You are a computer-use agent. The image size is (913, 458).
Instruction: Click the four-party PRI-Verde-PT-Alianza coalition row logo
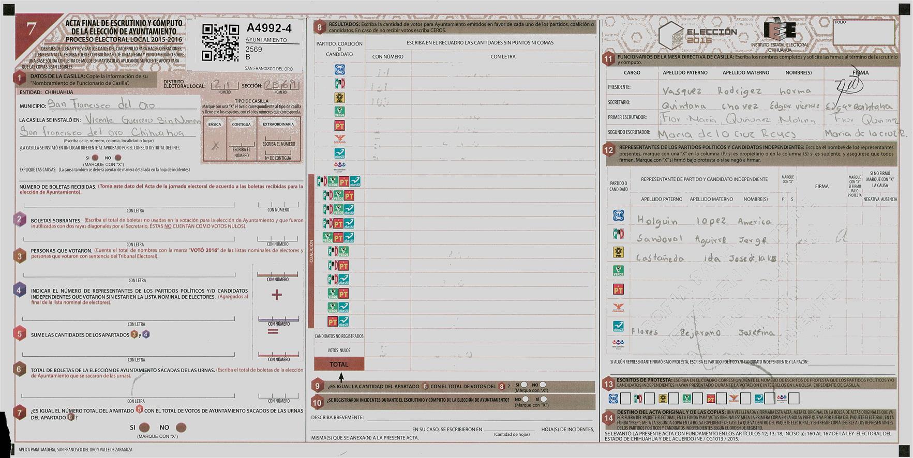coord(338,181)
